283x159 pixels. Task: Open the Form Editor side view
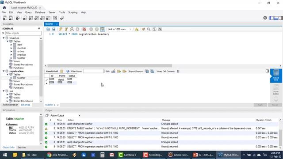276,90
